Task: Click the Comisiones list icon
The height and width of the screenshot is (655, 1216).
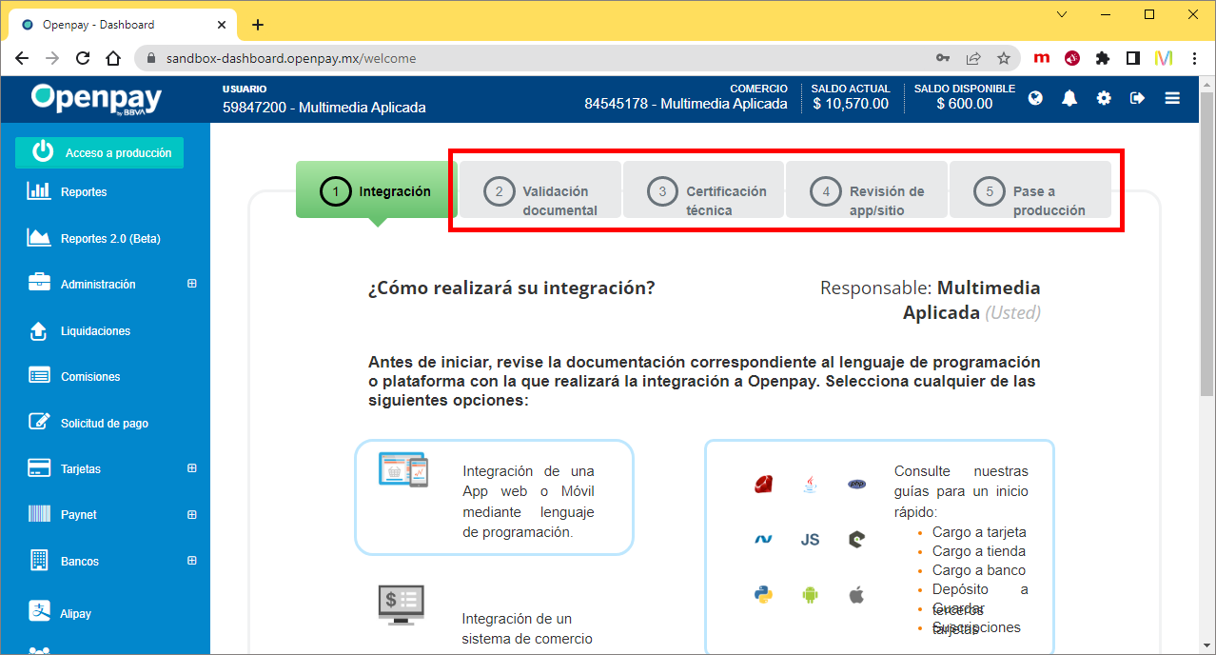Action: click(39, 375)
